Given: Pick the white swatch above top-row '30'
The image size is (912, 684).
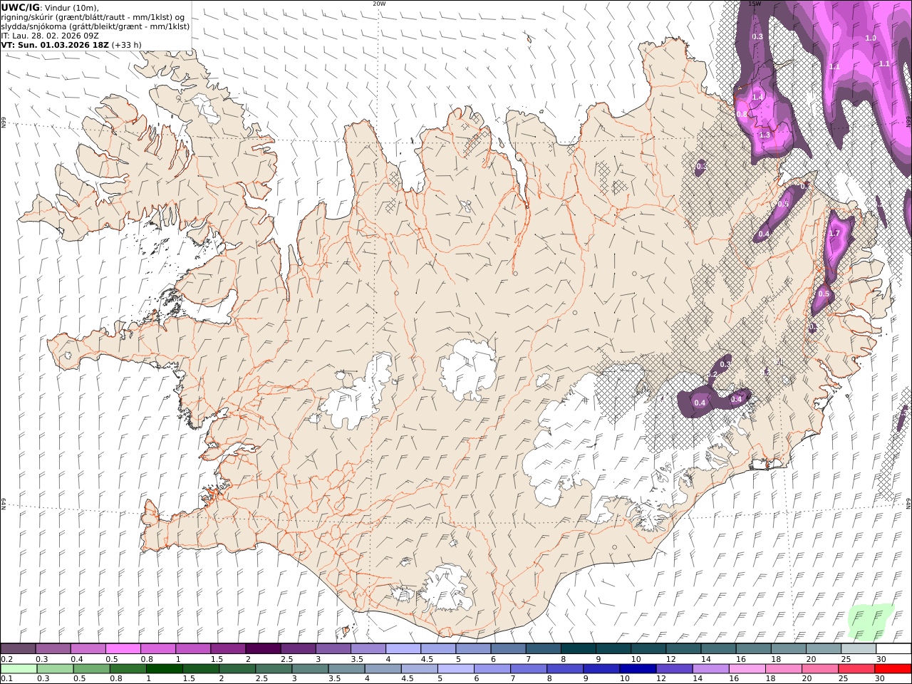Looking at the screenshot, I should 893,648.
